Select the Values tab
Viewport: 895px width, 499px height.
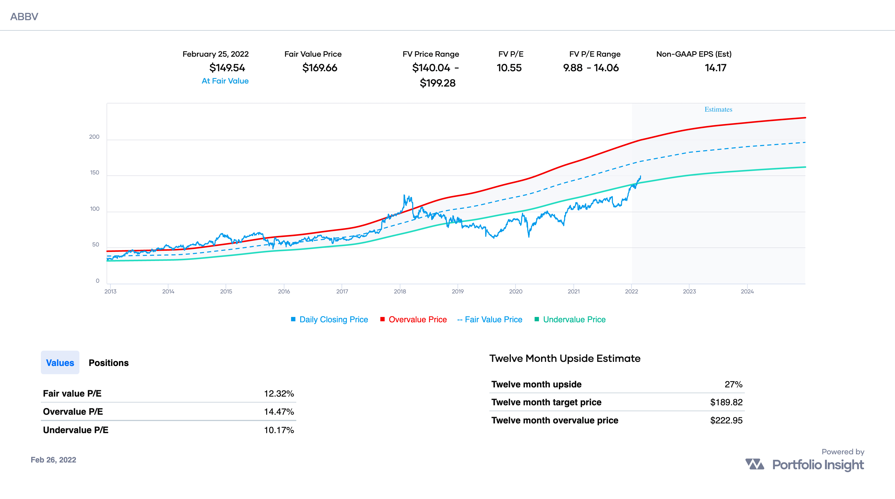[x=60, y=363]
